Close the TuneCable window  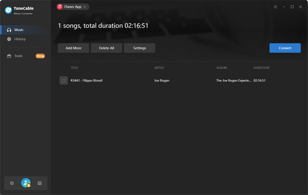[300, 7]
